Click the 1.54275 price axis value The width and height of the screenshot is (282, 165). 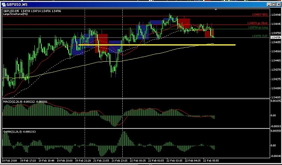point(276,79)
